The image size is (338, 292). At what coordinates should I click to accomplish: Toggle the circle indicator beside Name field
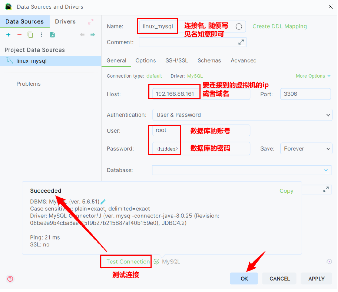pos(239,26)
